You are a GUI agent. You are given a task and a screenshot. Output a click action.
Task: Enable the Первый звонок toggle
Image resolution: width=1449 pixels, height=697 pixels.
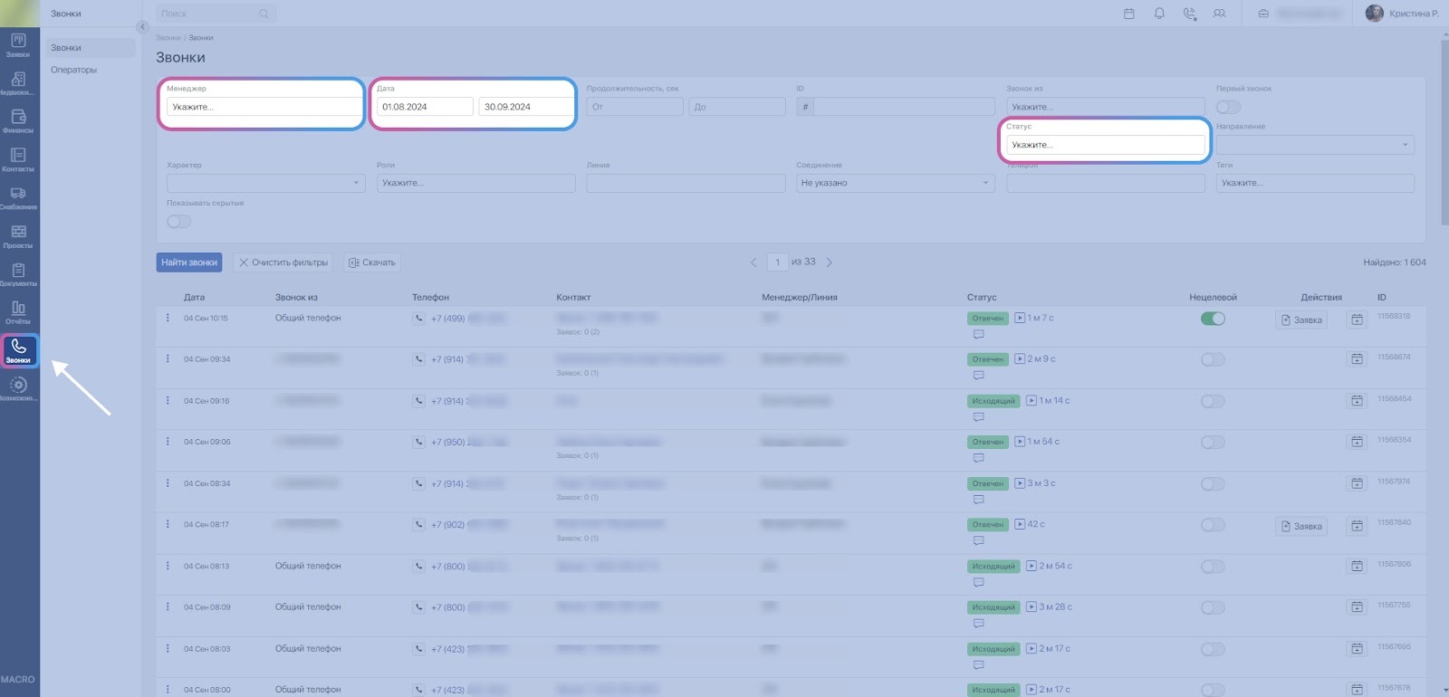pyautogui.click(x=1228, y=107)
